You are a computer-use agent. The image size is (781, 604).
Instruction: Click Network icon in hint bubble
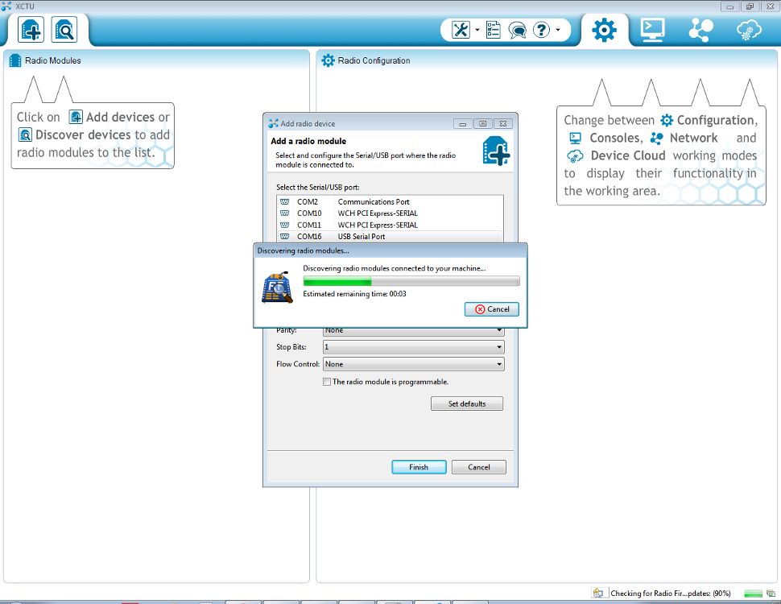pyautogui.click(x=656, y=138)
